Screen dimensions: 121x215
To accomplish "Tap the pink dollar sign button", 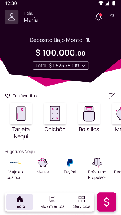I will click(x=107, y=202).
